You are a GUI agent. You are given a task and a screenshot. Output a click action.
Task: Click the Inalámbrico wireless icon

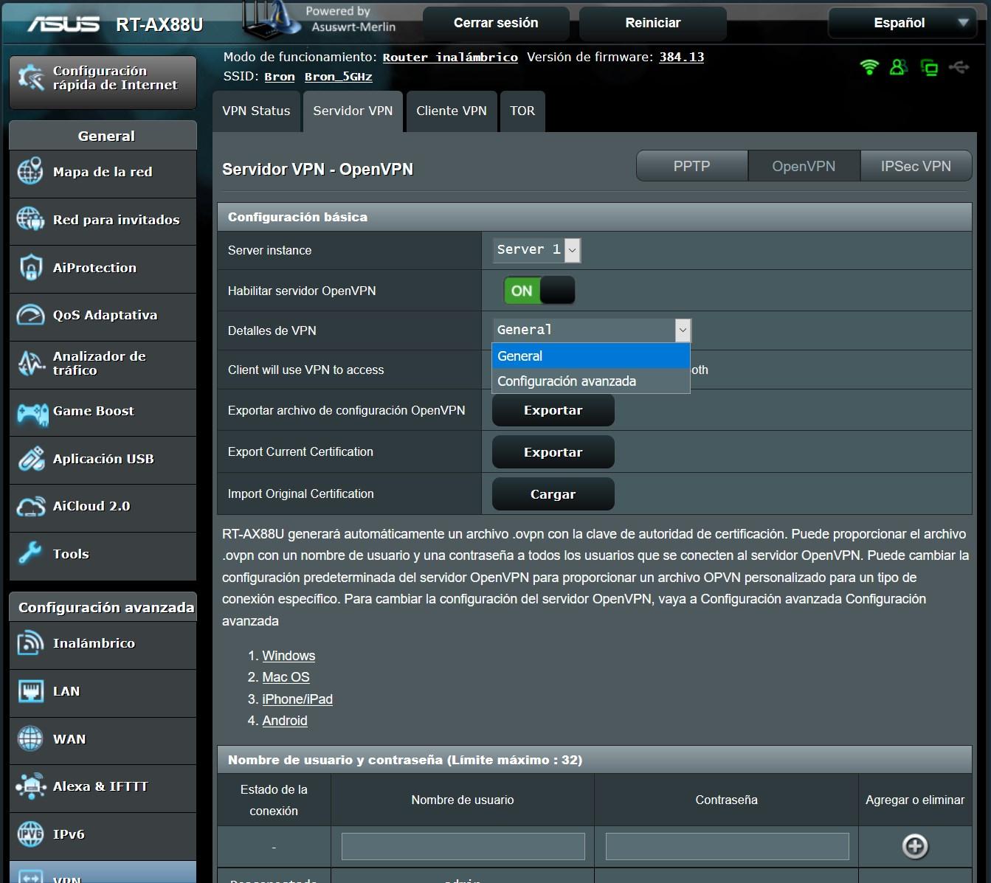[x=30, y=643]
